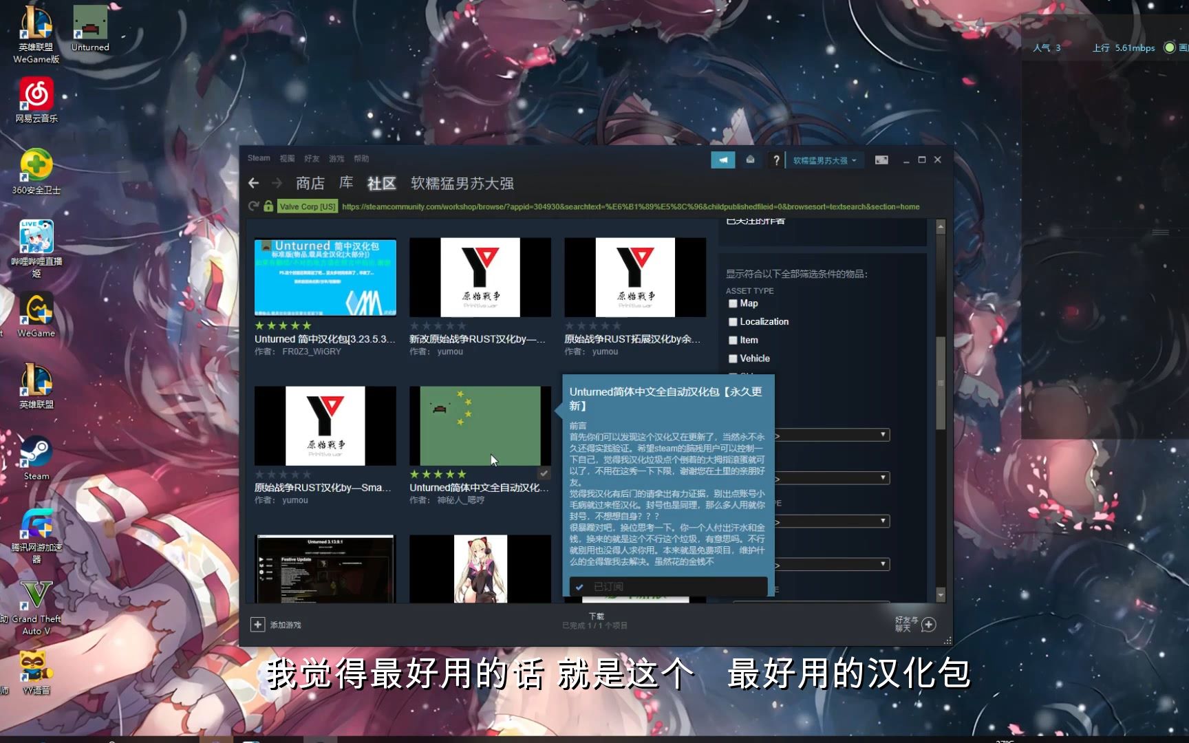Open the Unturned 简中汉化包 workshop thumbnail

click(x=325, y=277)
